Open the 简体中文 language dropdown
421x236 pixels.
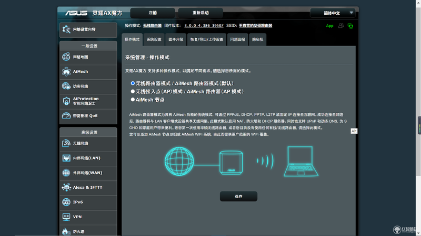(x=333, y=13)
